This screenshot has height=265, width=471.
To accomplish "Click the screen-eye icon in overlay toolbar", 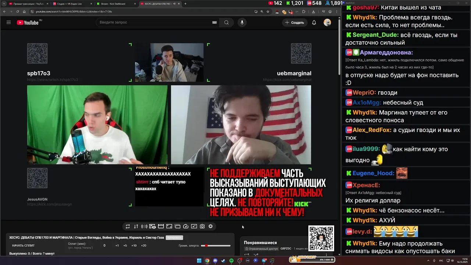I will tap(152, 226).
